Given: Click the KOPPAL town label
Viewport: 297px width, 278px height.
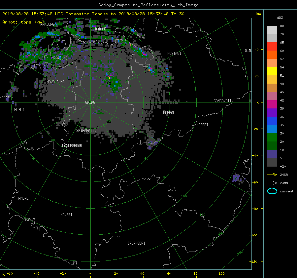Looking at the screenshot, I should coord(169,113).
